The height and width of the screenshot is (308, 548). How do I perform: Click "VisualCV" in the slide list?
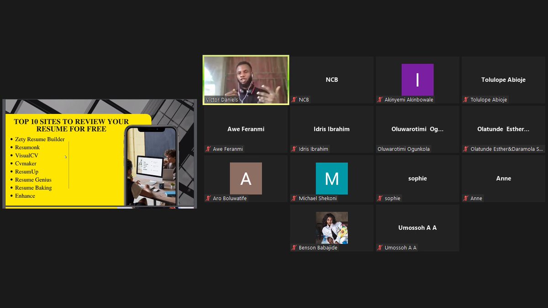(26, 155)
